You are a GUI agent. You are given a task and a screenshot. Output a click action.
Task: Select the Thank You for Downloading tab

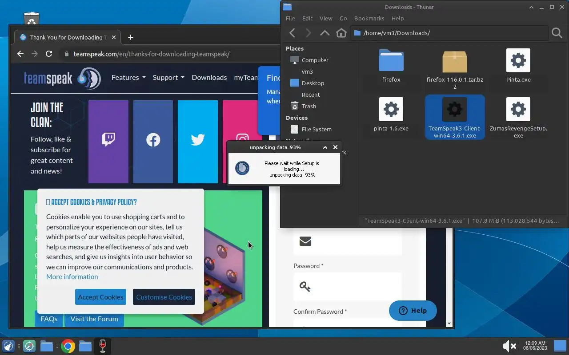click(x=68, y=37)
